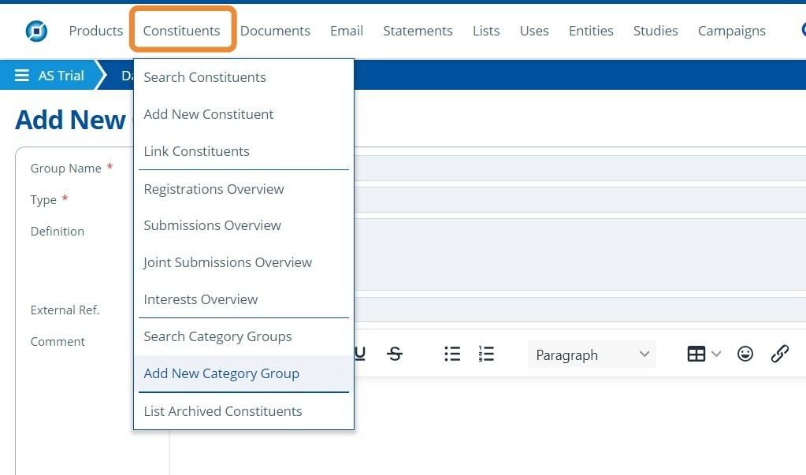Screen dimensions: 806x475
Task: Insert a hyperlink
Action: [x=779, y=354]
